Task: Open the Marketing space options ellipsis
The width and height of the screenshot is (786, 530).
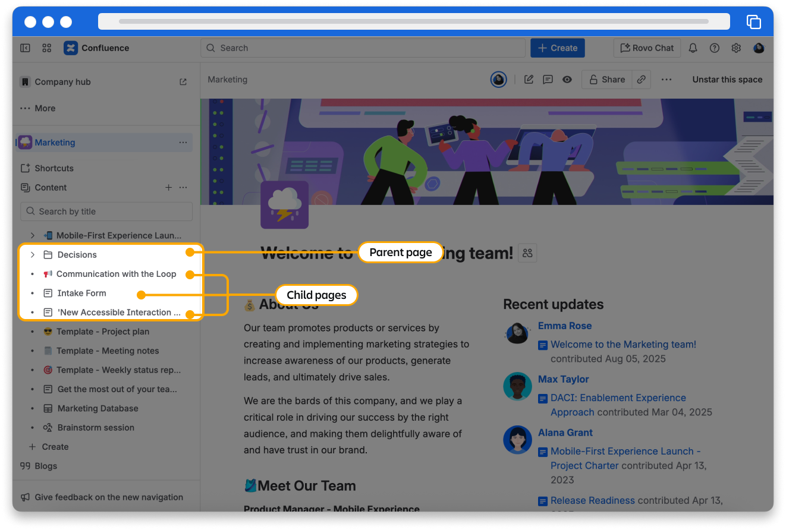Action: click(183, 143)
